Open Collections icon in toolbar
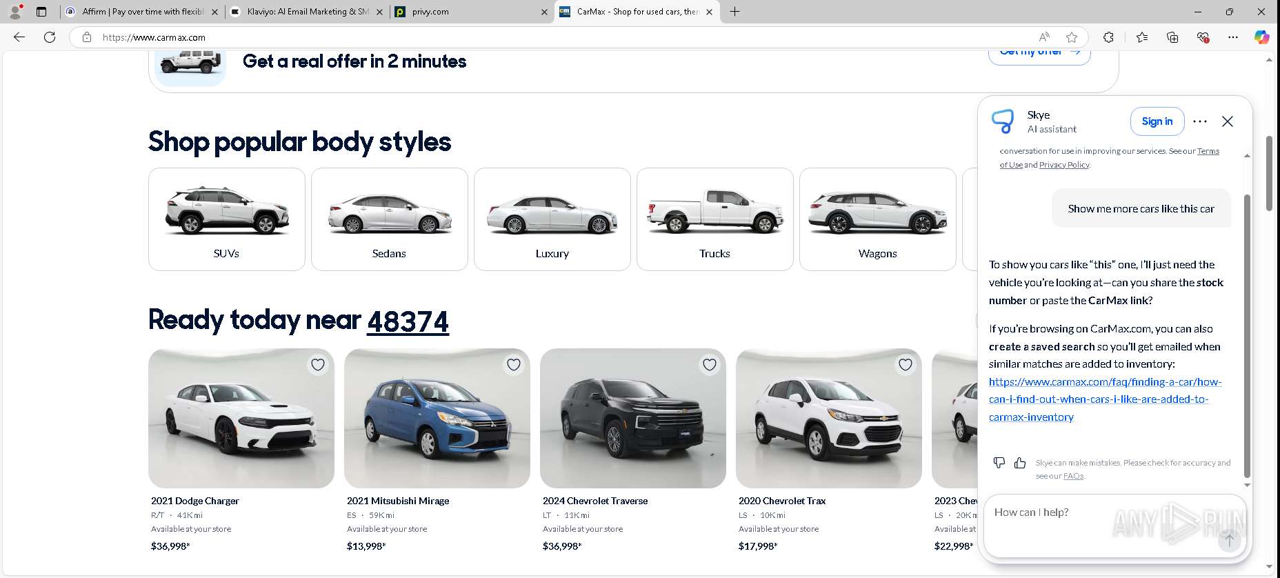The image size is (1280, 578). [x=1172, y=37]
